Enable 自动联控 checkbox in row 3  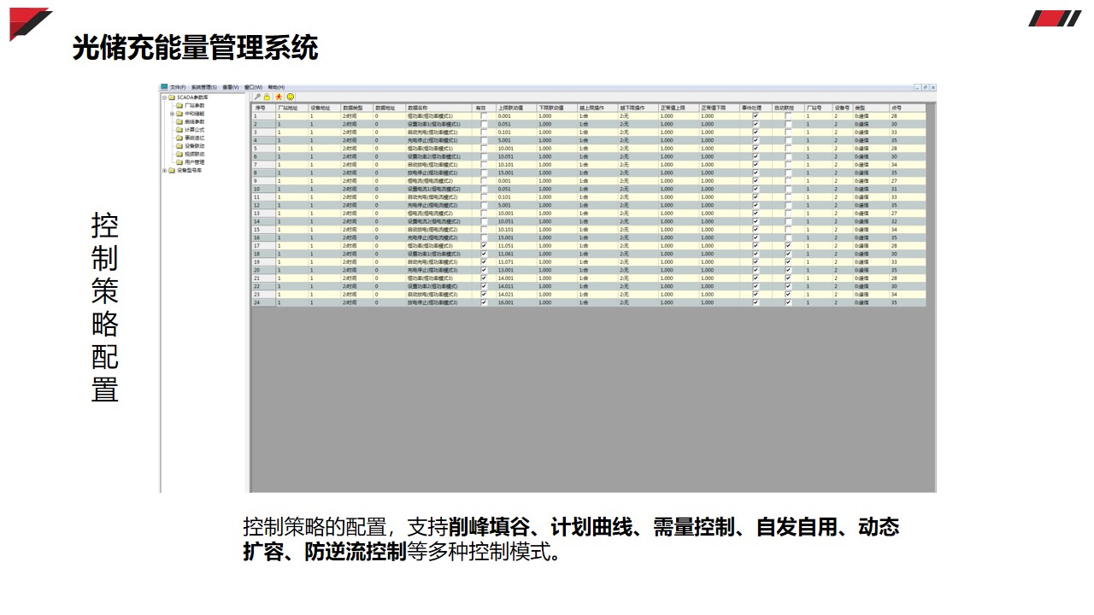788,132
